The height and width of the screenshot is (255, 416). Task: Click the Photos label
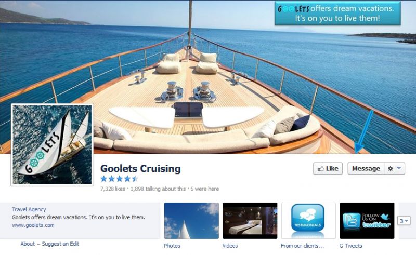pyautogui.click(x=172, y=246)
